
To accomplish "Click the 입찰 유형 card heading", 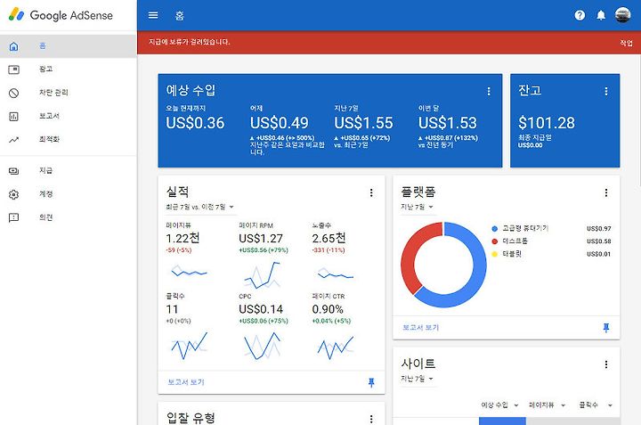I will coord(191,418).
